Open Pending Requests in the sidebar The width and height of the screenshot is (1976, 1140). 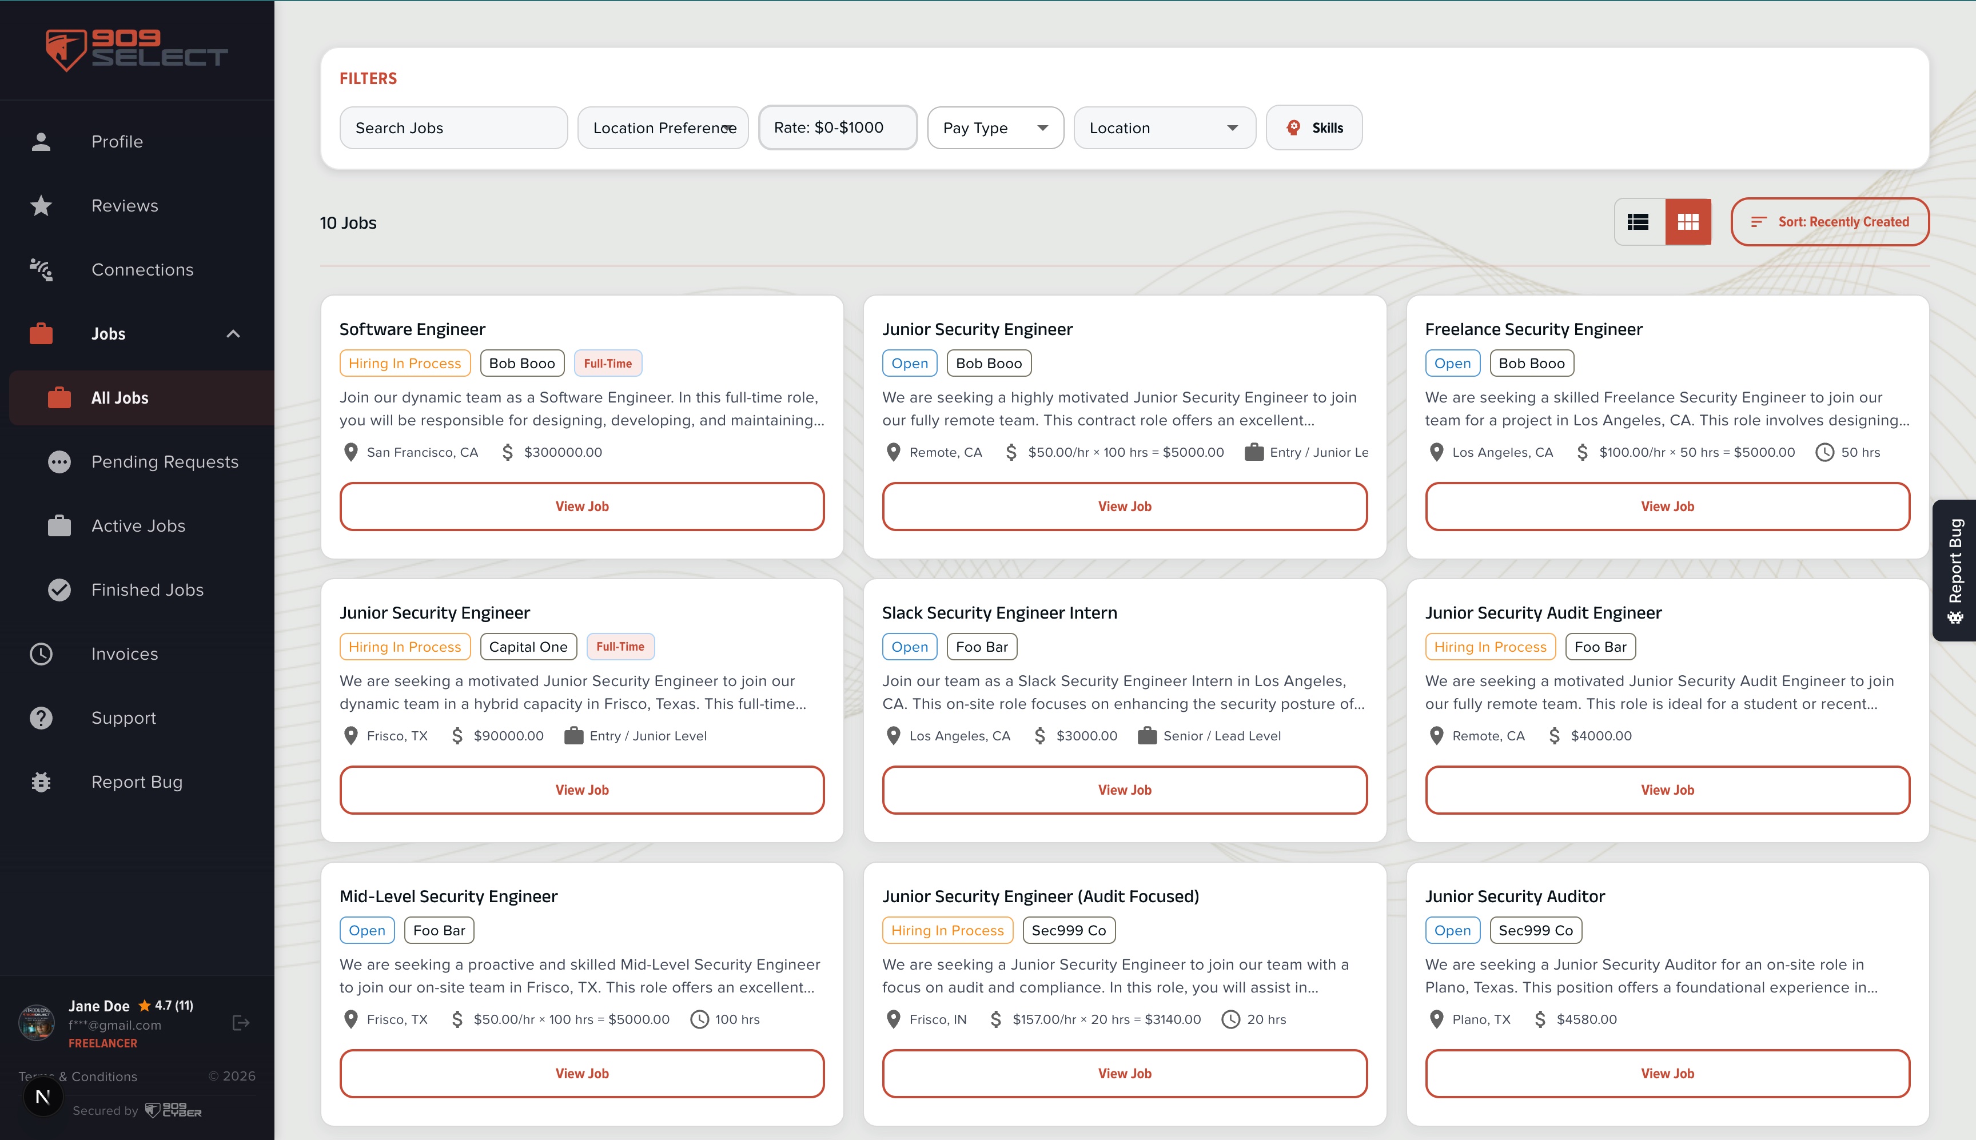pyautogui.click(x=165, y=461)
